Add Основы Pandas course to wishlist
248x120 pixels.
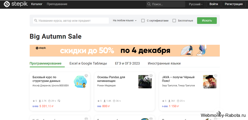(x=151, y=76)
